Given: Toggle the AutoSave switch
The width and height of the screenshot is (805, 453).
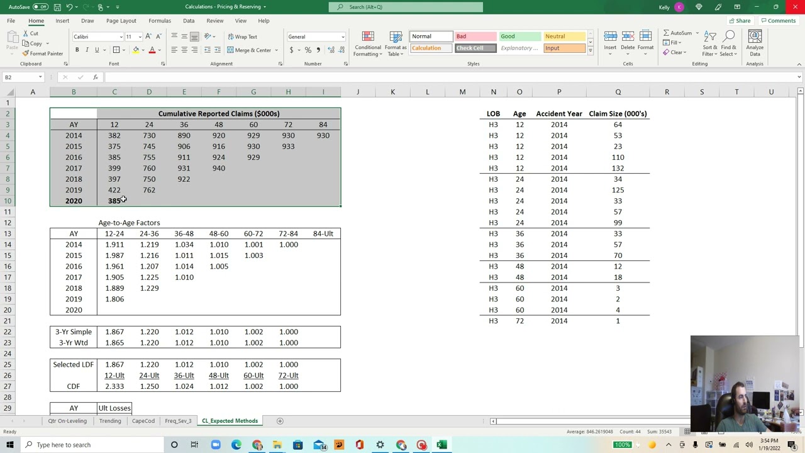Looking at the screenshot, I should tap(40, 7).
